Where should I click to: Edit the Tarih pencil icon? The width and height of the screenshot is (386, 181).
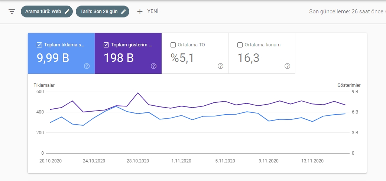[124, 11]
